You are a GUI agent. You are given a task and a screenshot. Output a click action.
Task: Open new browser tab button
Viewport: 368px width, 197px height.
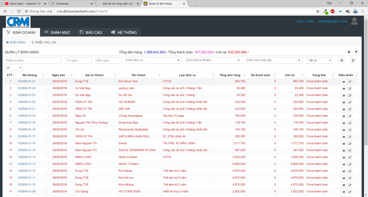(x=193, y=4)
